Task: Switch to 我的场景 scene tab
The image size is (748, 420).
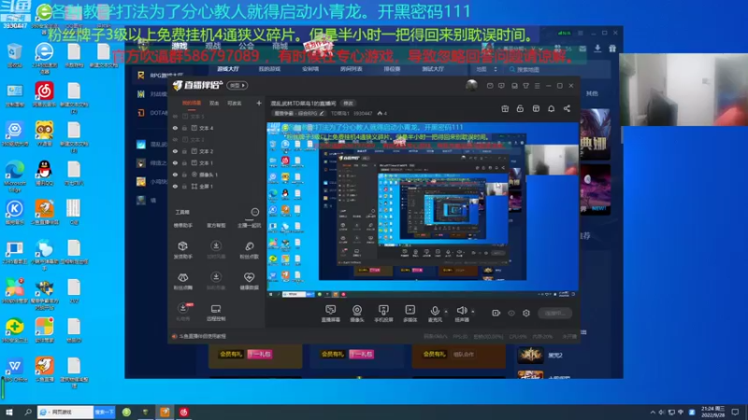Action: click(192, 103)
